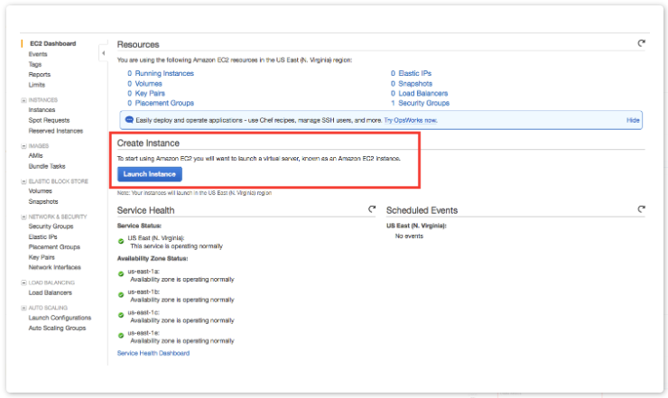Open the 0 Load Balancers resource link

[x=419, y=93]
